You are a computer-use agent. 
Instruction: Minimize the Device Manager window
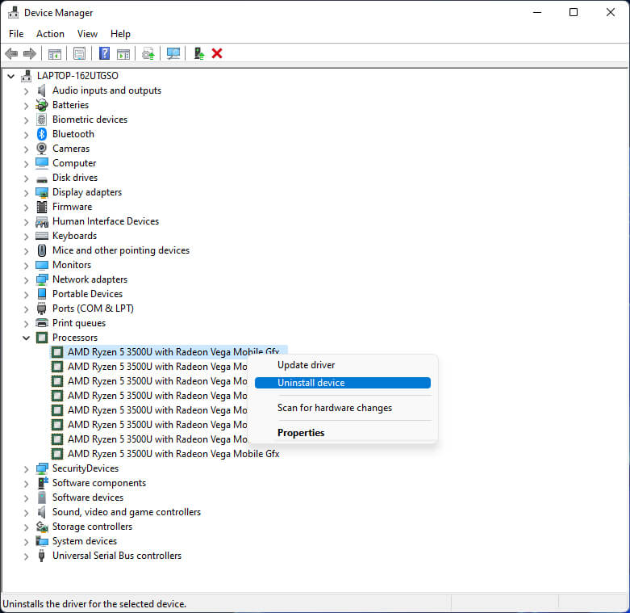point(537,12)
